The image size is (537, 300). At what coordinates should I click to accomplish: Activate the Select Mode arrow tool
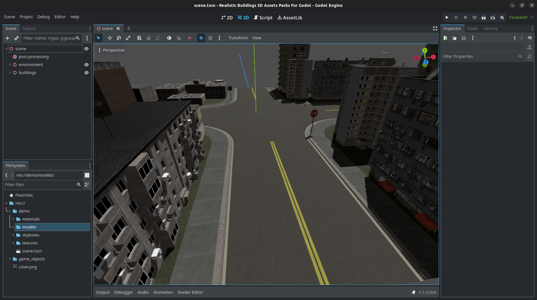pyautogui.click(x=98, y=38)
